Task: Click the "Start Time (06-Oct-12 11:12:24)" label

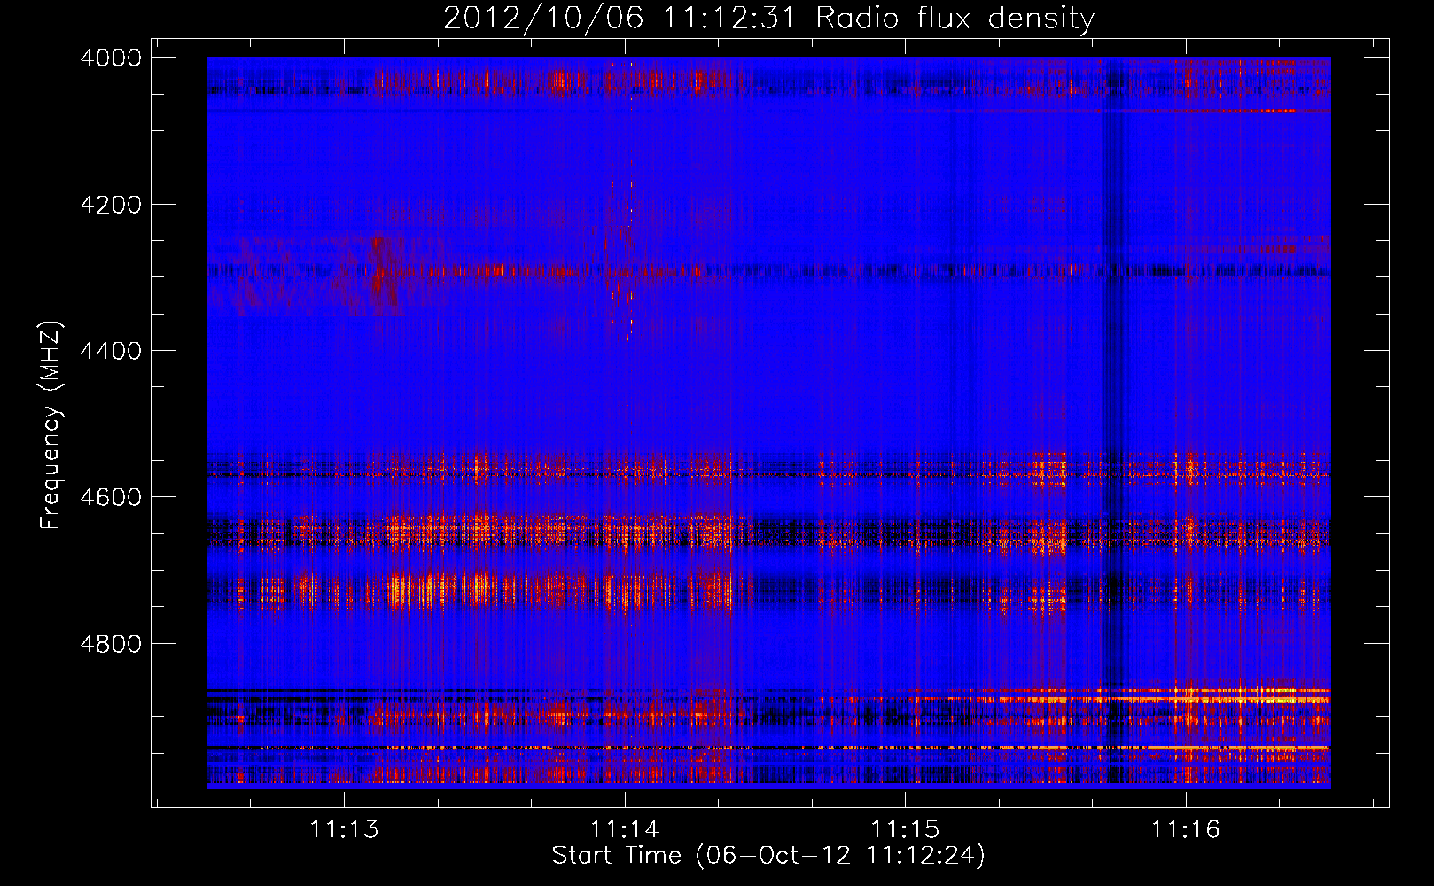Action: tap(768, 856)
